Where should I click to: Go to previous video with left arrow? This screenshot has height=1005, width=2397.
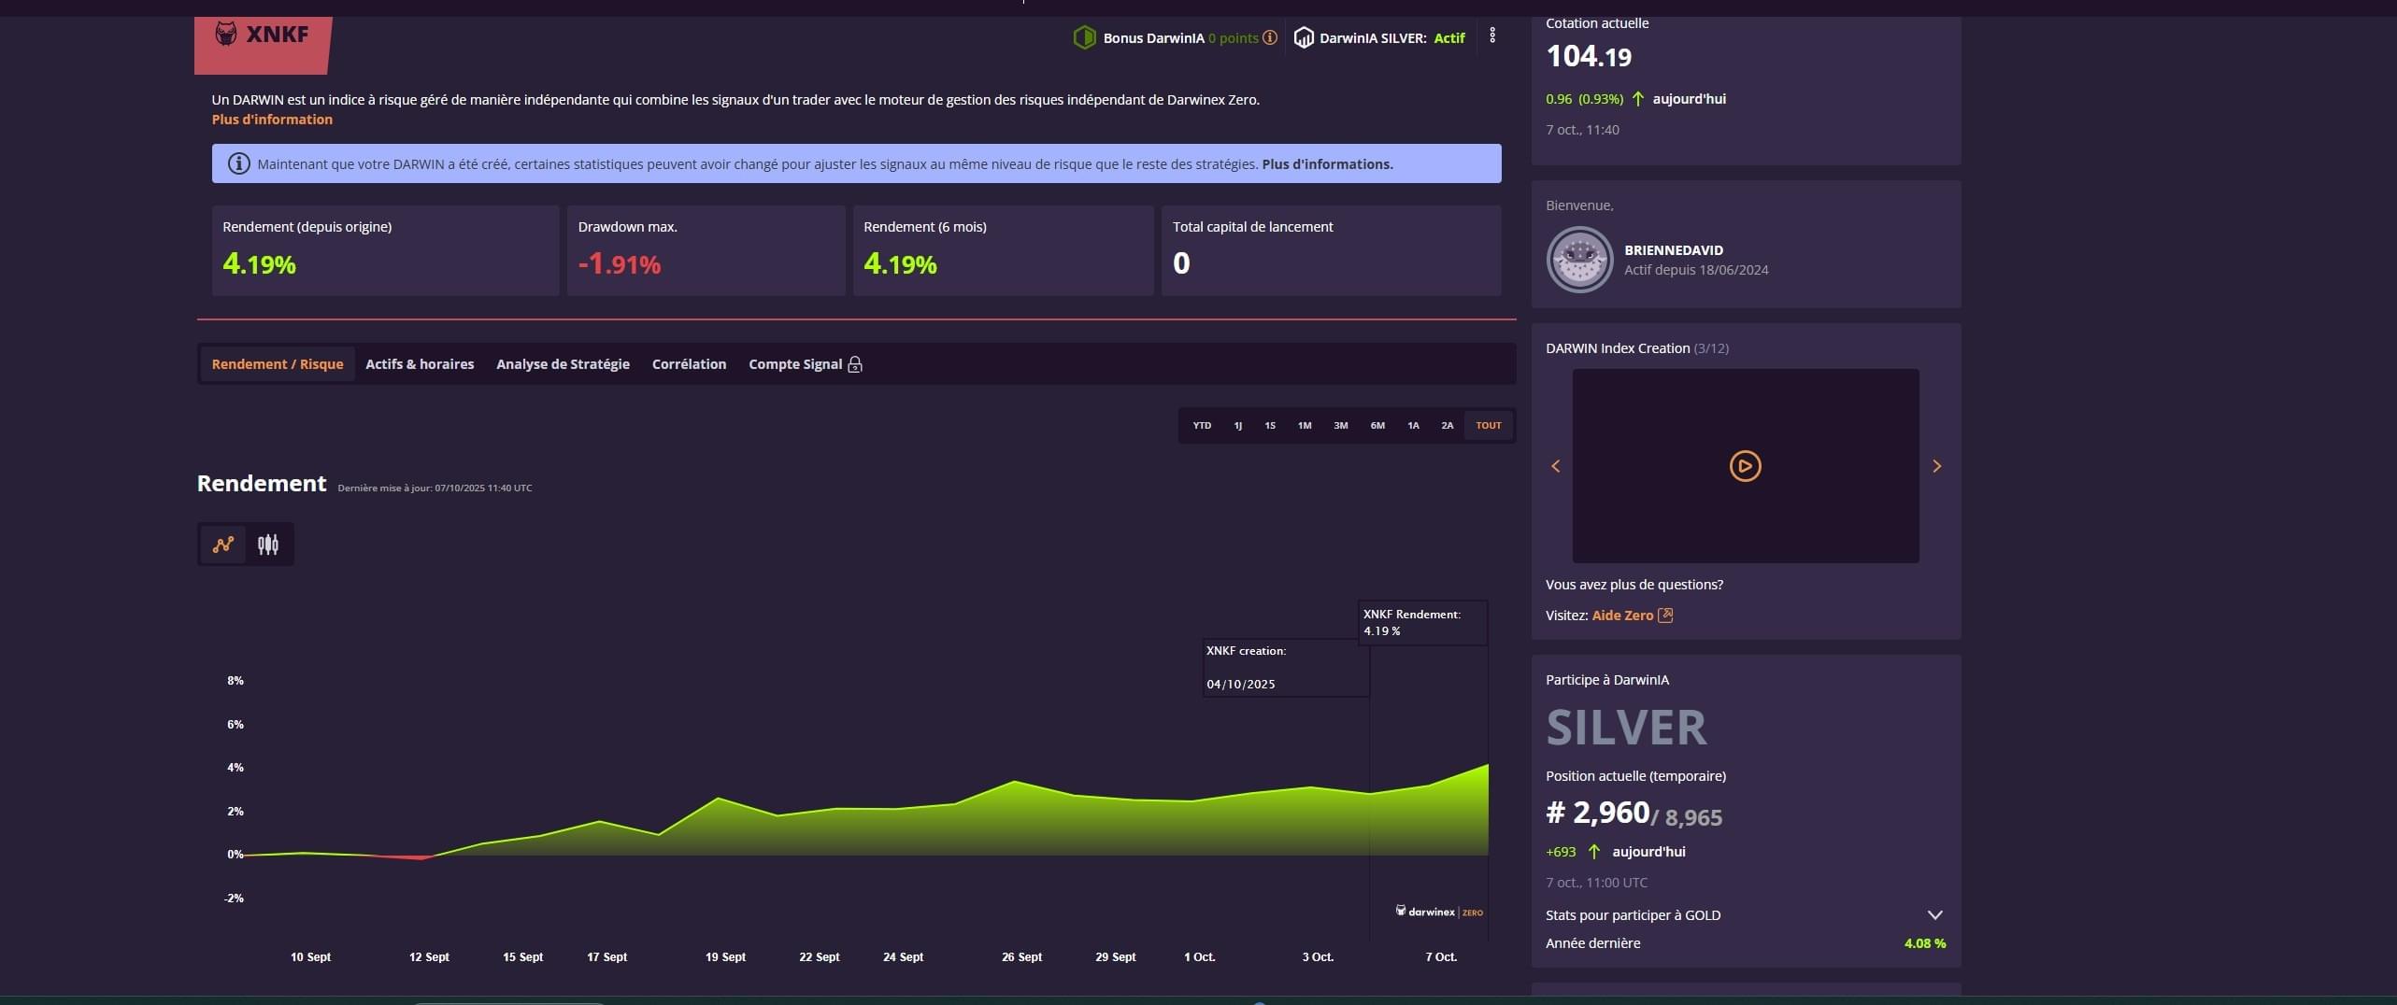(x=1556, y=466)
